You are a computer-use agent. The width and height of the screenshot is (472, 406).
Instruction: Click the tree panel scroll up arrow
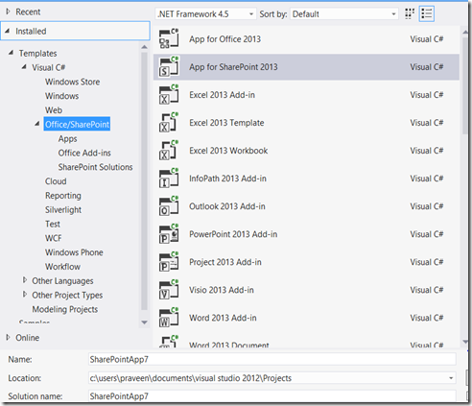(x=144, y=47)
